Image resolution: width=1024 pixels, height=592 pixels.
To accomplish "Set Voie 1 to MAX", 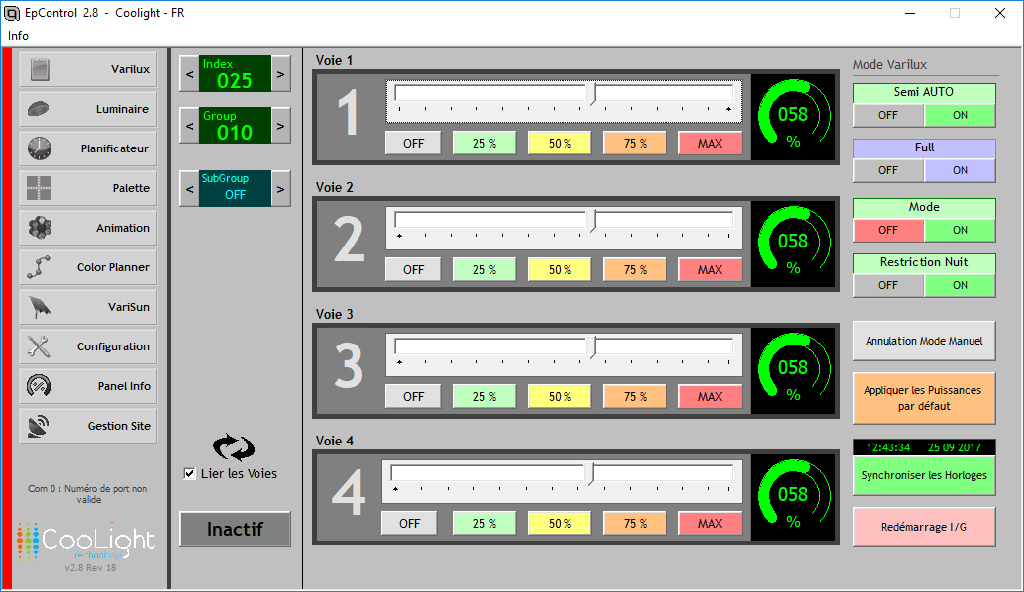I will point(710,144).
